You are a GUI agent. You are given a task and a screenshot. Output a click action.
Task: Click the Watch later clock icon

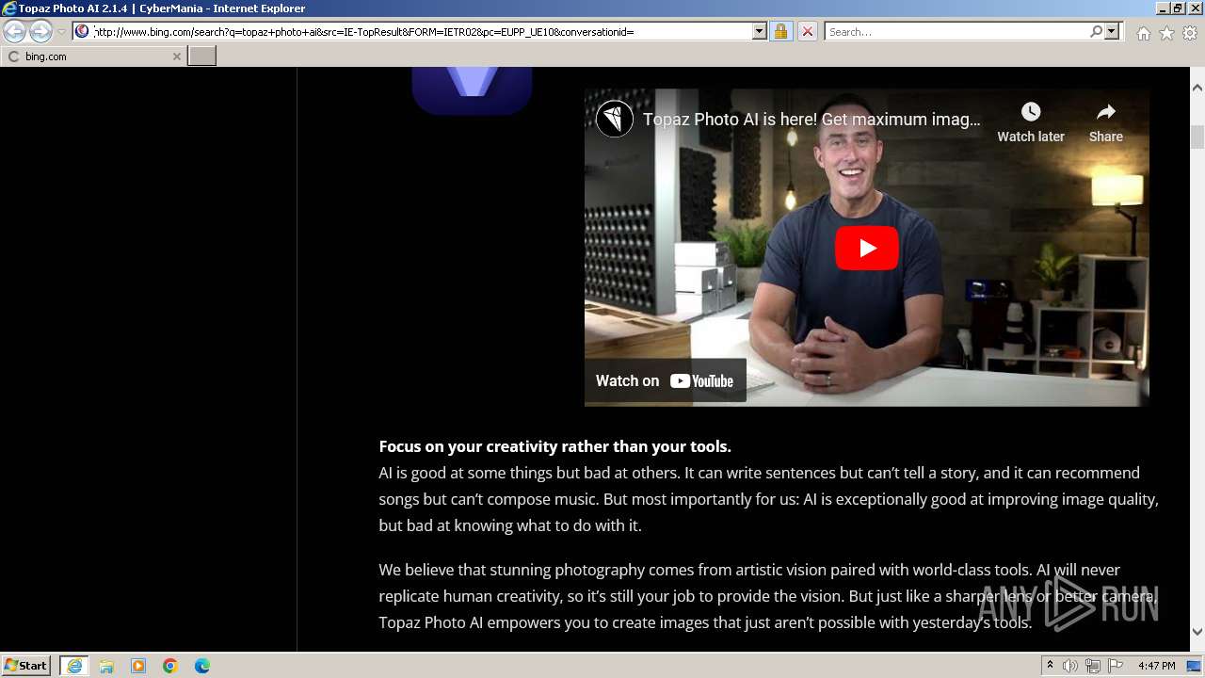point(1031,112)
